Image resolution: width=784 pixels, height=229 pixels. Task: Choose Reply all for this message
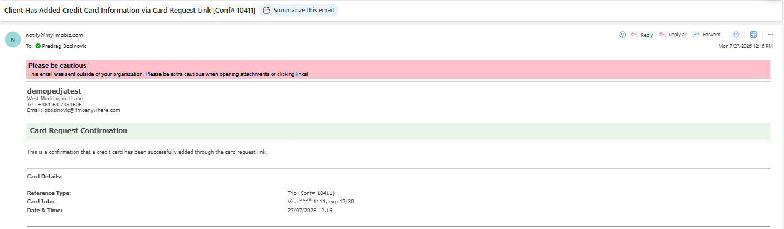(673, 35)
